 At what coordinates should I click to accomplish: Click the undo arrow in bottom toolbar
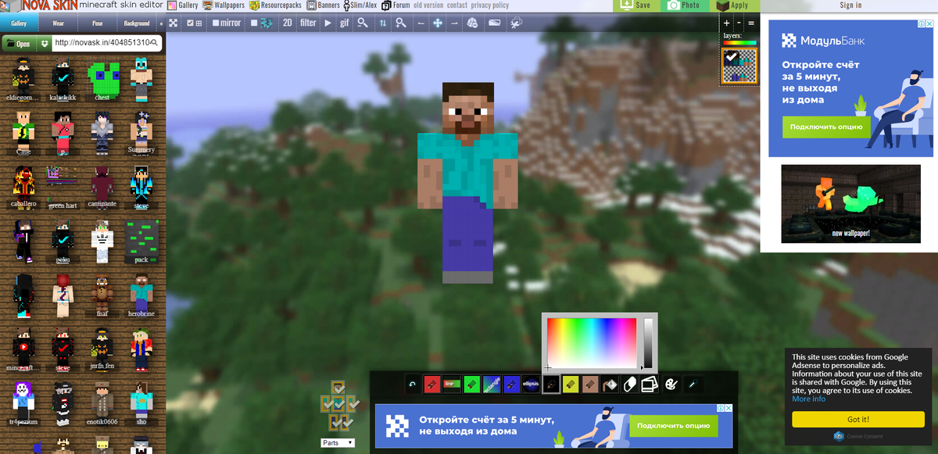click(x=412, y=384)
